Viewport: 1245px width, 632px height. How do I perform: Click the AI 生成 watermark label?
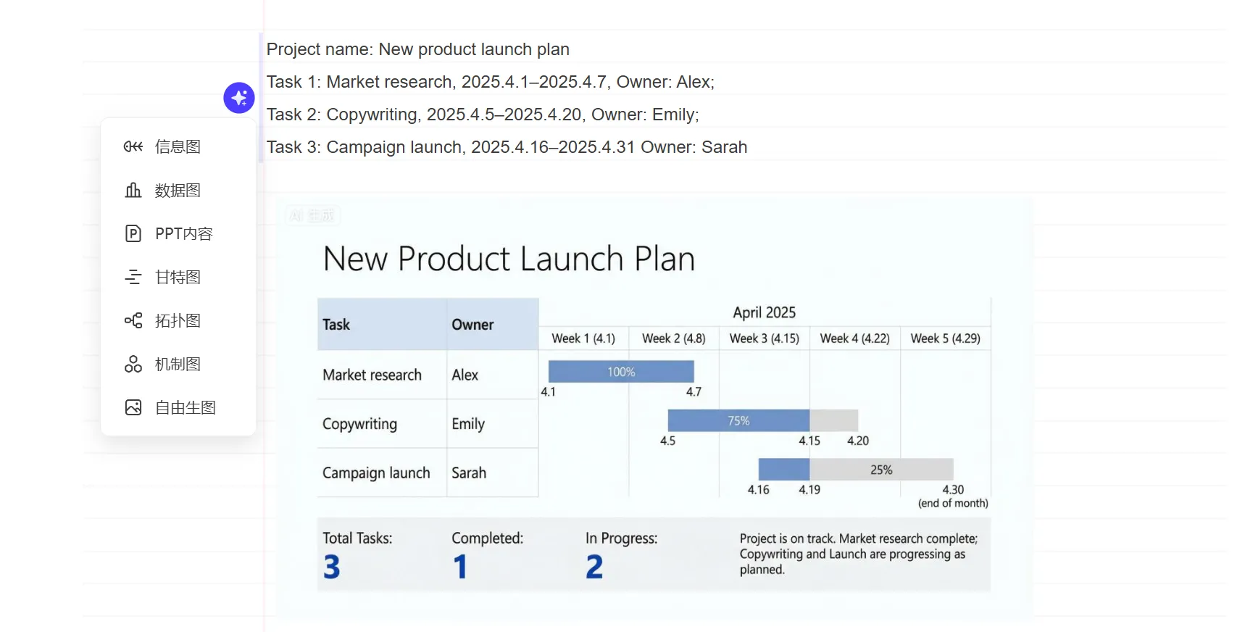pos(312,215)
